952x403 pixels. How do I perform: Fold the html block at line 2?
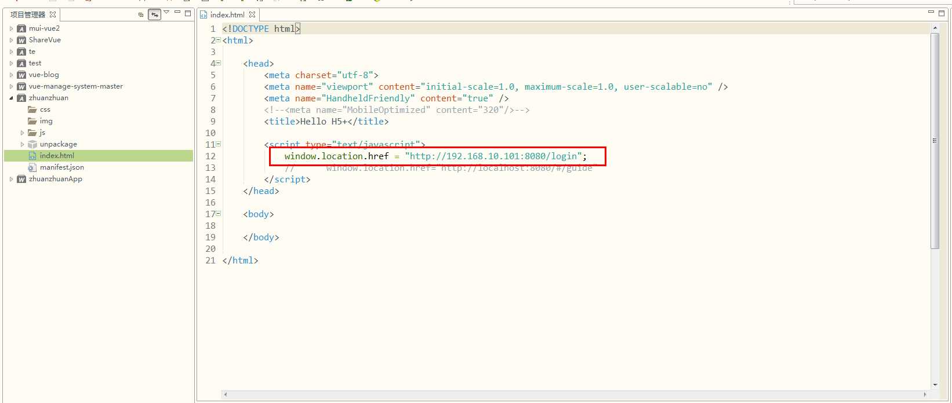pyautogui.click(x=219, y=40)
